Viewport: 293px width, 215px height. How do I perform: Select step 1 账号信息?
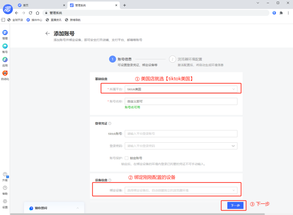click(x=120, y=59)
